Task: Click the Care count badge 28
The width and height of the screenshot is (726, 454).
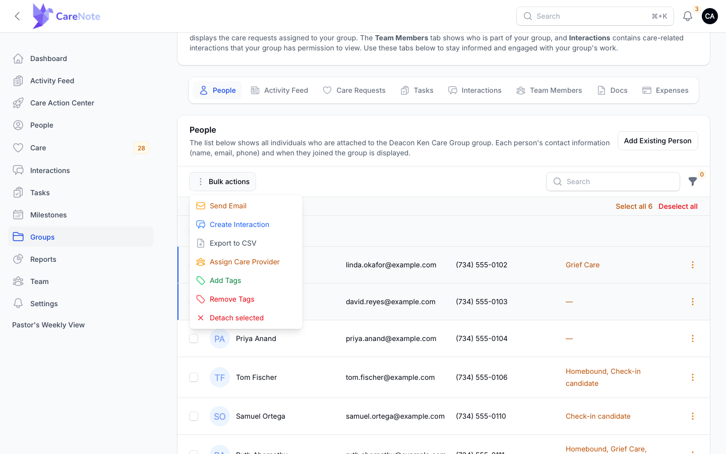Action: coord(141,148)
